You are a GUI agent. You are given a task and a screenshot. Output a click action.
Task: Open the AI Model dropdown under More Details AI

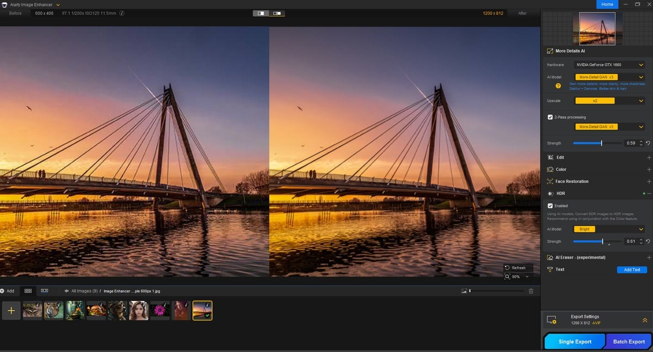pos(610,77)
